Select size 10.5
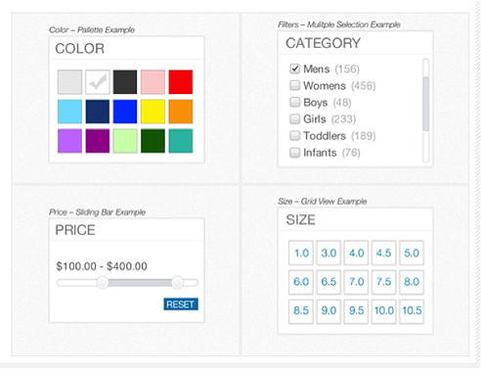This screenshot has height=369, width=481. 412,311
